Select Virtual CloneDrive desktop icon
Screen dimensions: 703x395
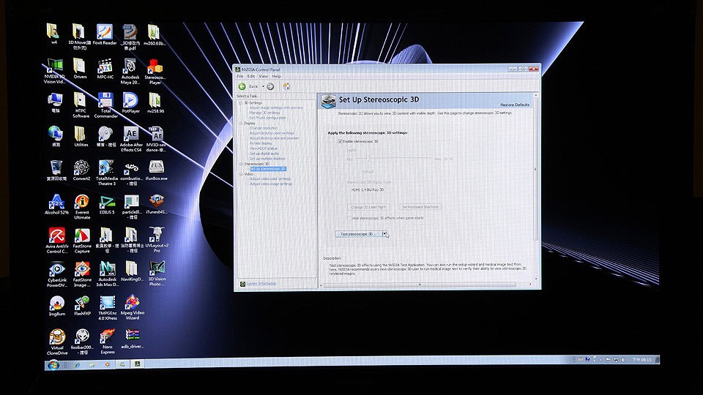click(57, 342)
